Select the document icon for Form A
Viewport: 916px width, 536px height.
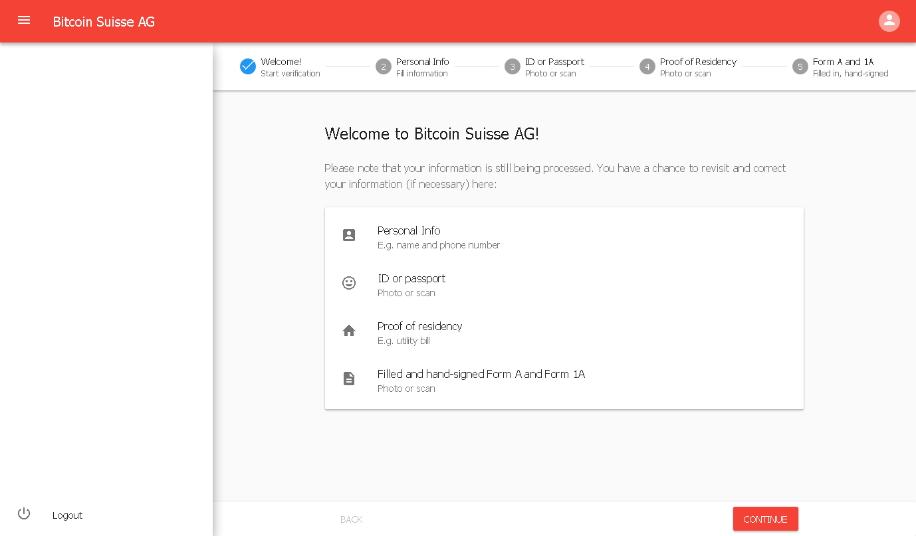349,378
